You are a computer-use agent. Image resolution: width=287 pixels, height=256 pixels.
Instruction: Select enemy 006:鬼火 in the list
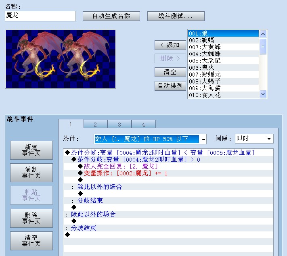pos(223,68)
